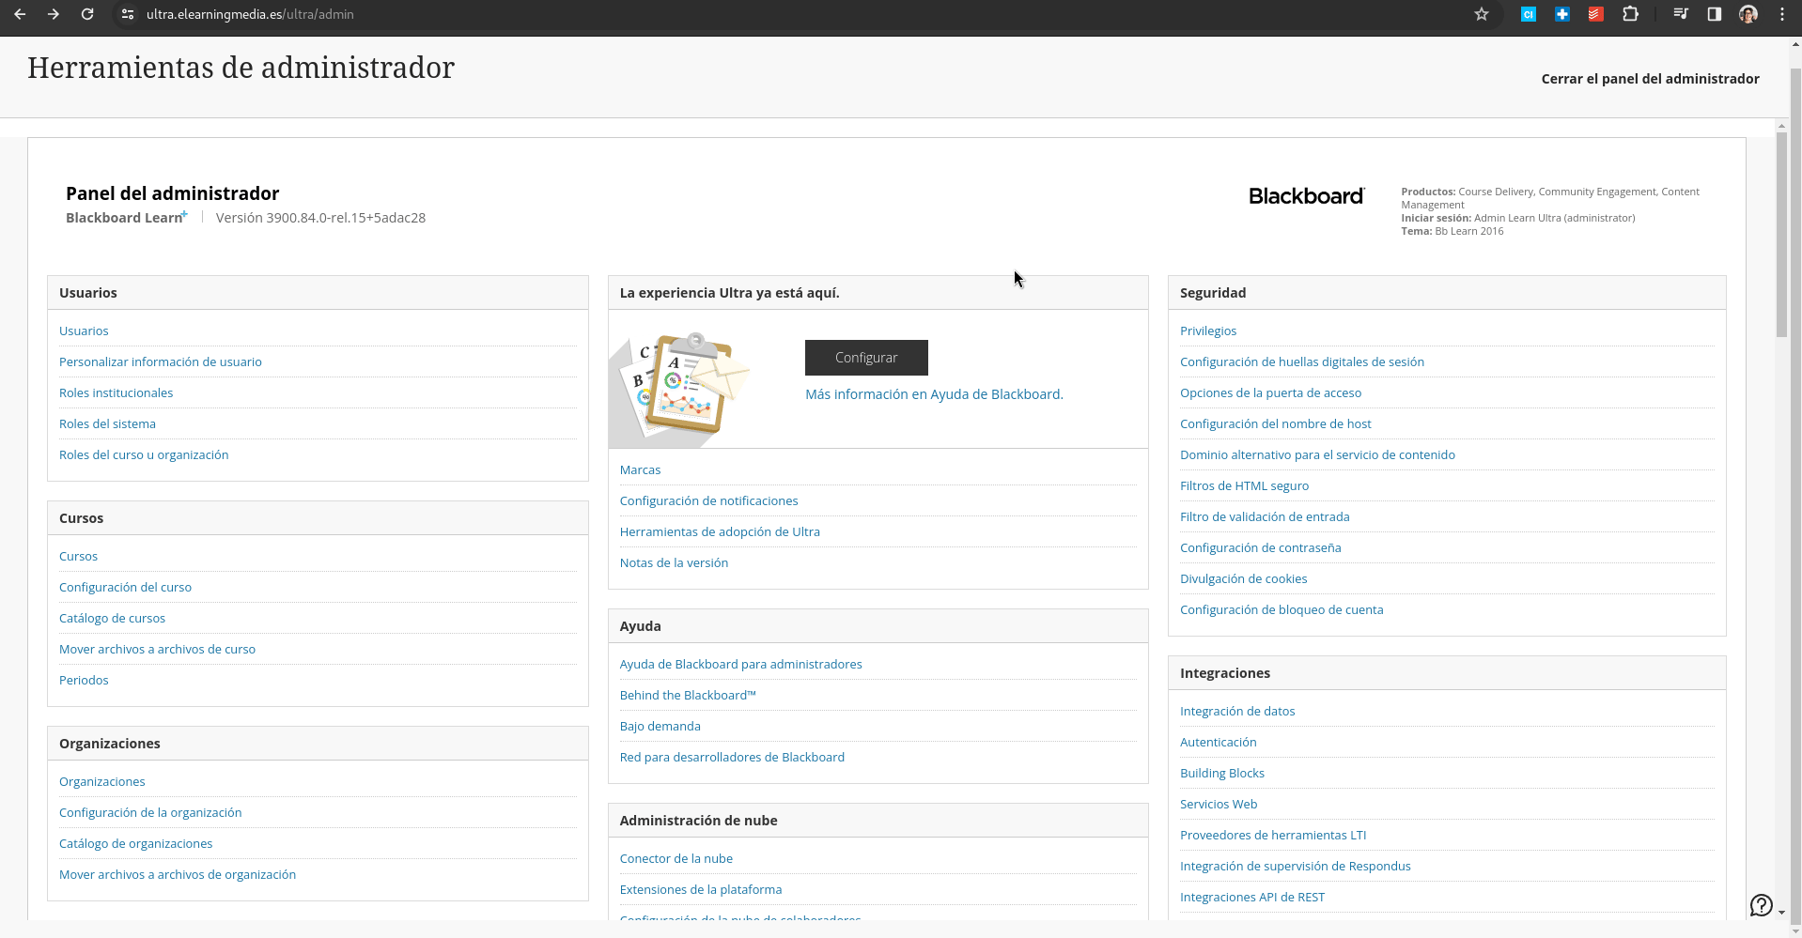Open Conector de la nube
The width and height of the screenshot is (1802, 938).
point(676,858)
